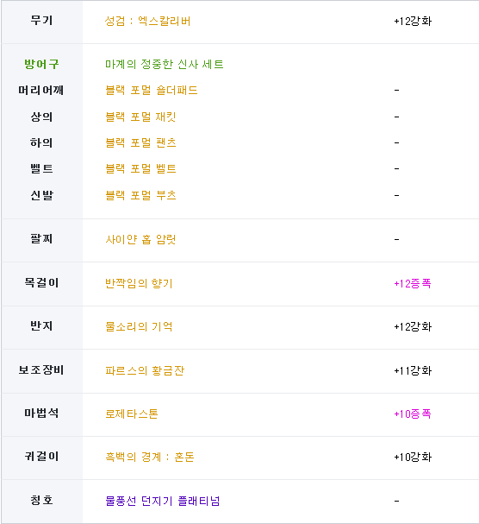Open the 블랙 포멀 부츠 item link

tap(140, 195)
